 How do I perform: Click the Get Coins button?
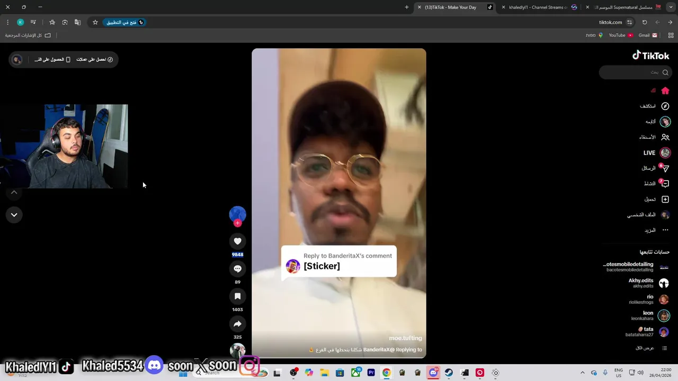pyautogui.click(x=94, y=59)
